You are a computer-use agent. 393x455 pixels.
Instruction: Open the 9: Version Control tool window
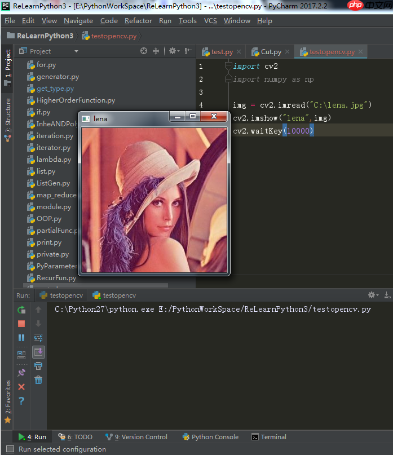point(136,437)
